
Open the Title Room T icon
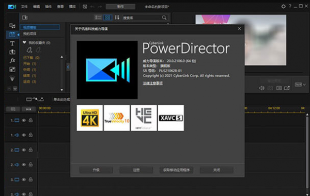pyautogui.click(x=12, y=43)
